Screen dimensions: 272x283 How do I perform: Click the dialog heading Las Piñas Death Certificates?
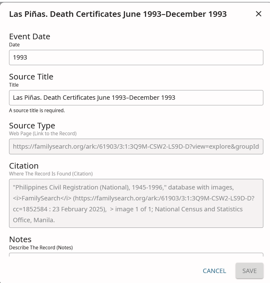[x=118, y=14]
